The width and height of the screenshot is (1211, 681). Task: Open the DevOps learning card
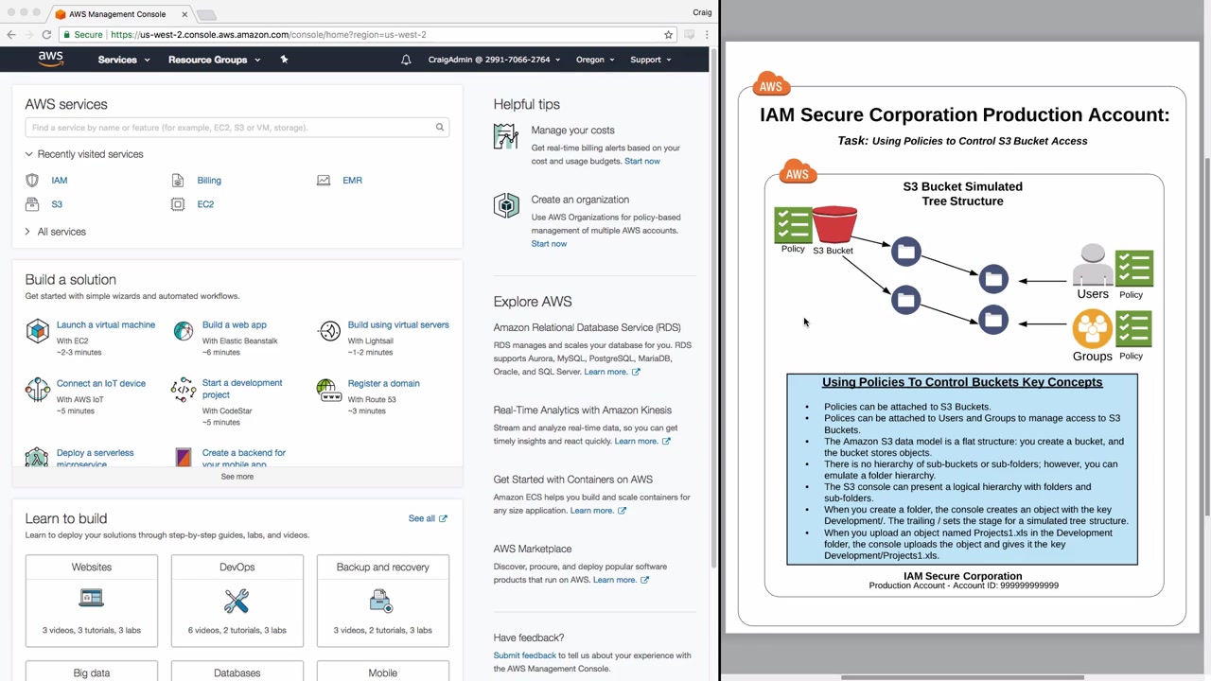[237, 601]
